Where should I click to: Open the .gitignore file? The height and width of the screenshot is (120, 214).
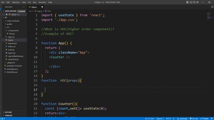pyautogui.click(x=11, y=63)
